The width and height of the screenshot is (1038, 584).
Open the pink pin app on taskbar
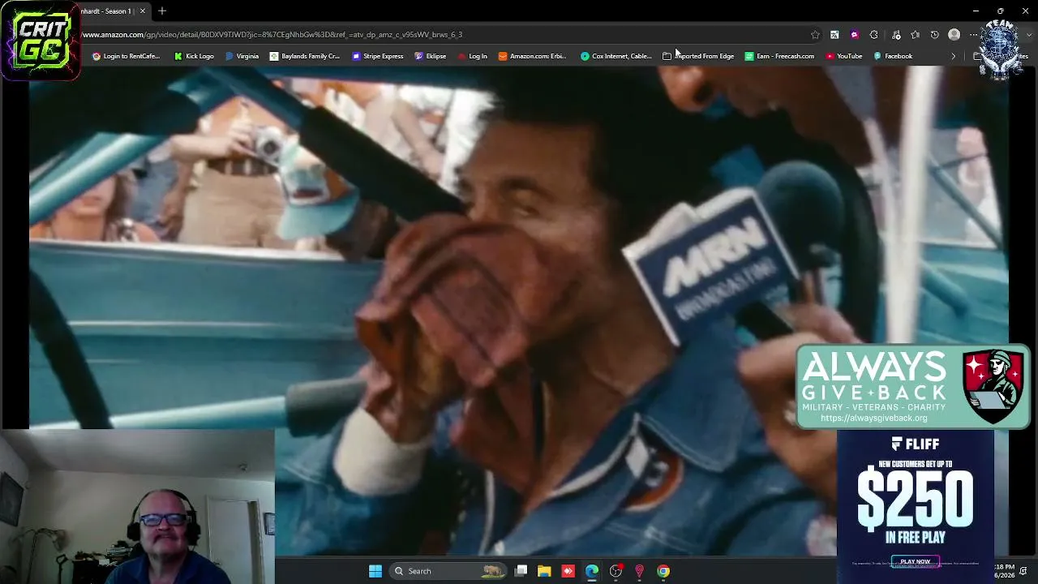tap(640, 571)
